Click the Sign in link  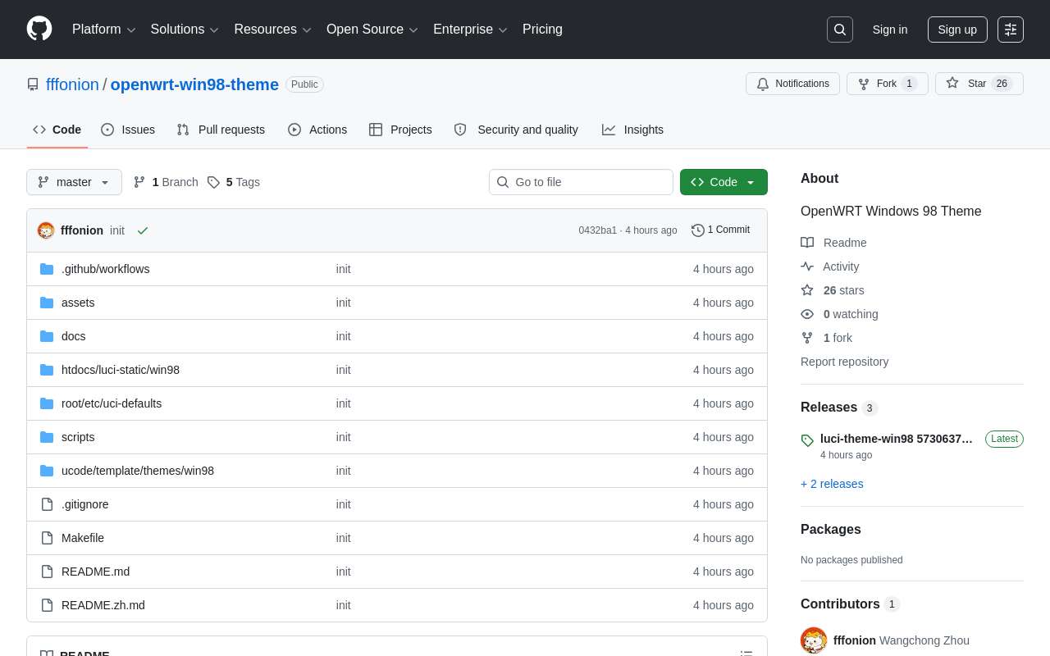click(890, 30)
